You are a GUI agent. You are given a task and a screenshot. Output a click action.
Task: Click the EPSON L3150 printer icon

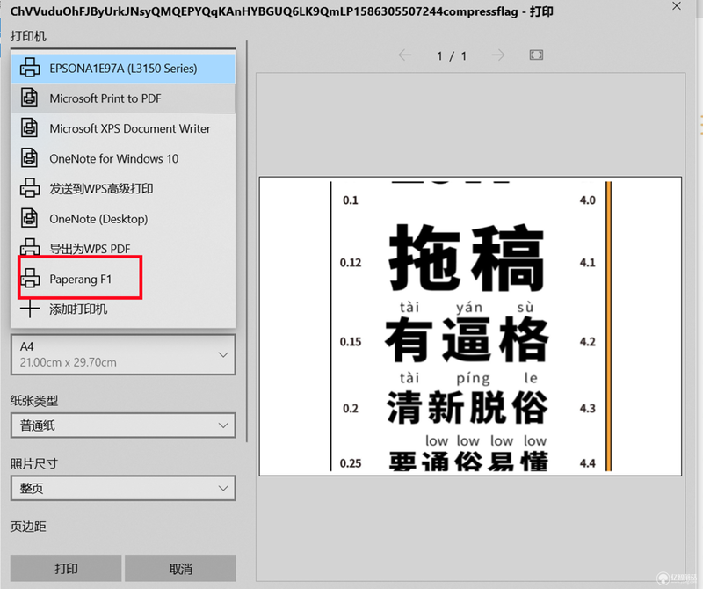[30, 68]
